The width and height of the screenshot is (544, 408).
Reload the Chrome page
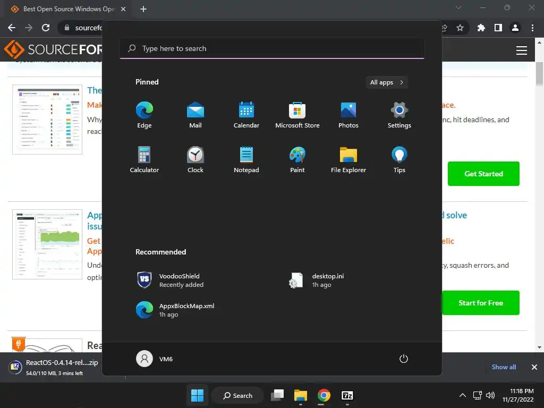point(46,28)
